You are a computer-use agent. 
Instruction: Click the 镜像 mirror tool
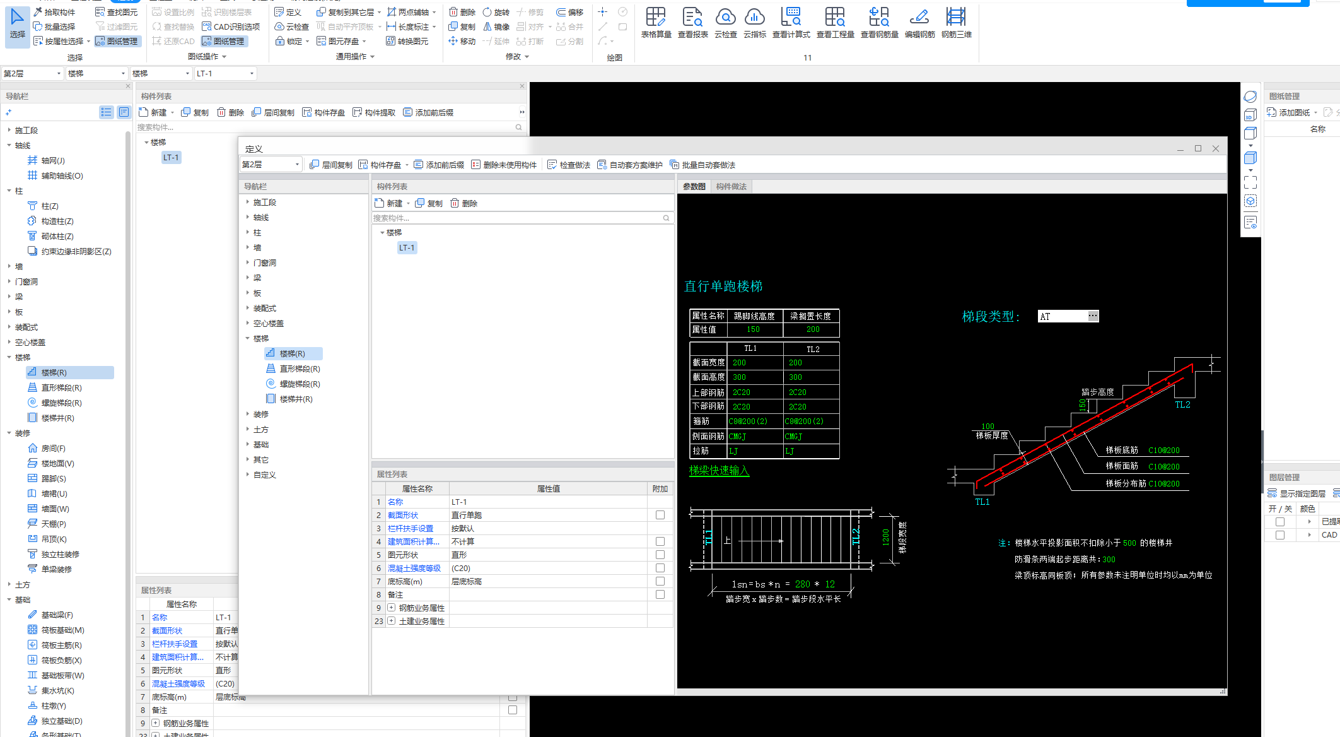(496, 27)
